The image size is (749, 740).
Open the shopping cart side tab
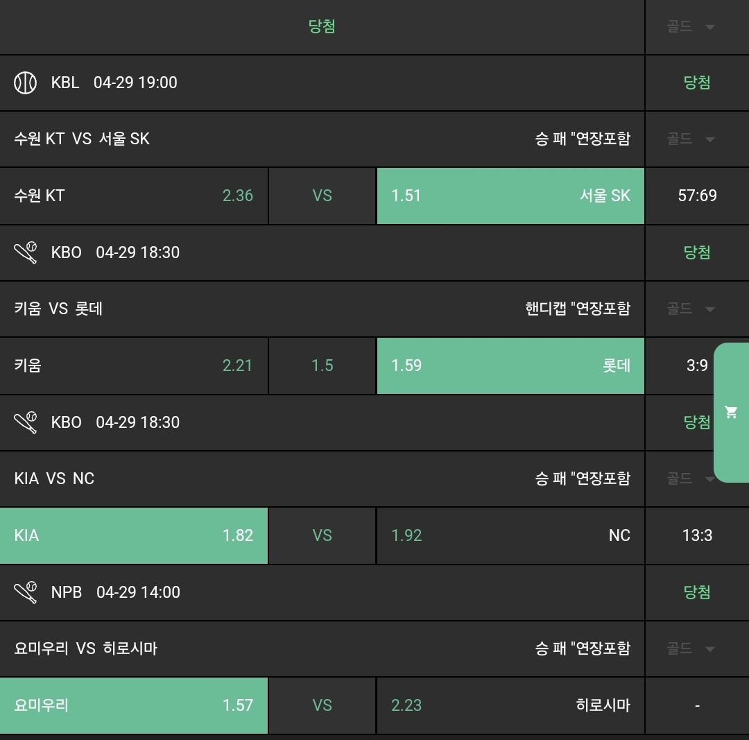pyautogui.click(x=731, y=413)
